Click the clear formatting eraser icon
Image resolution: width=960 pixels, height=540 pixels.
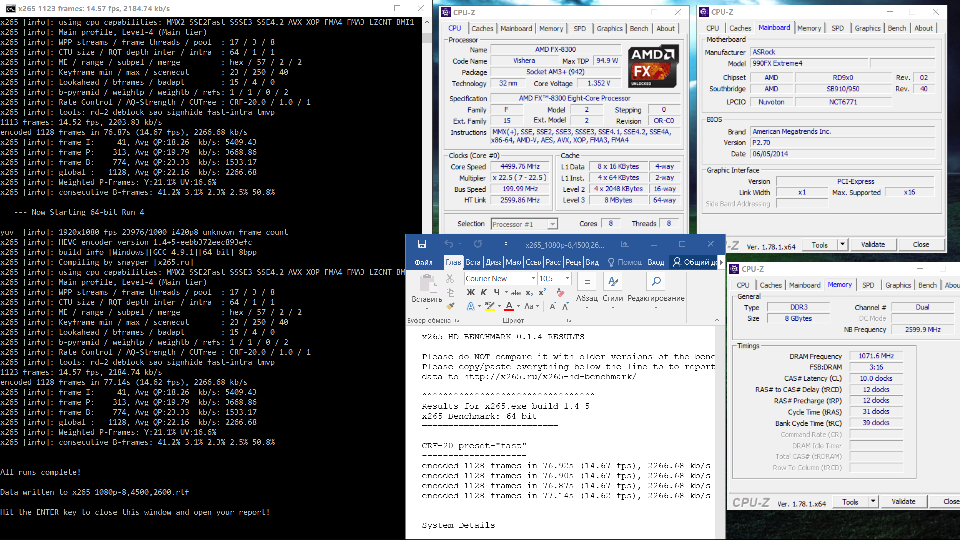(x=560, y=293)
